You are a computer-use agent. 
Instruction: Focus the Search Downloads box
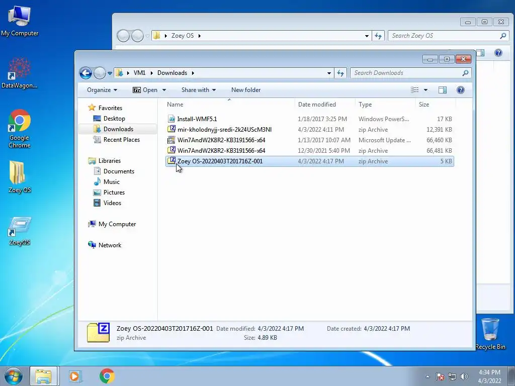coord(411,73)
